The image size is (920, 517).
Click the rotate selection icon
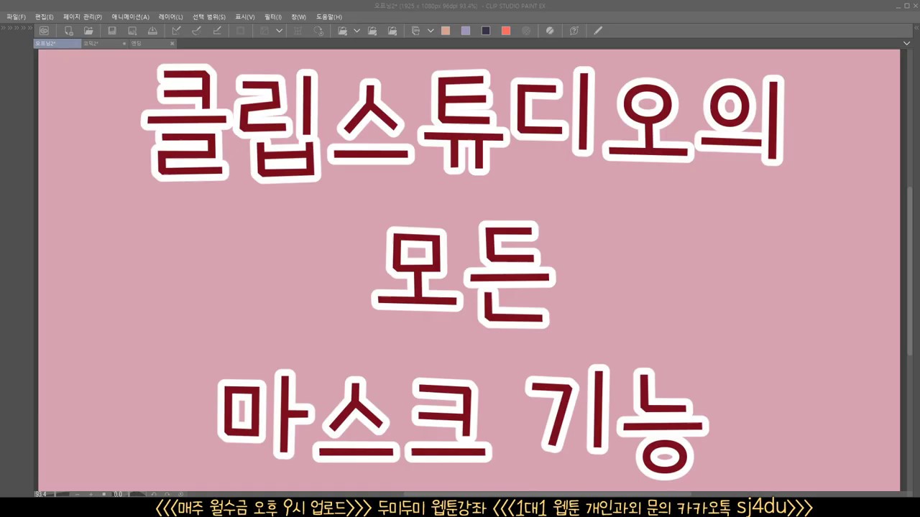tap(318, 31)
